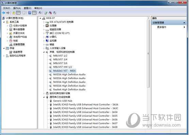Click the 磁盘驱动器 drive icon
This screenshot has height=135, width=189.
(x=47, y=30)
